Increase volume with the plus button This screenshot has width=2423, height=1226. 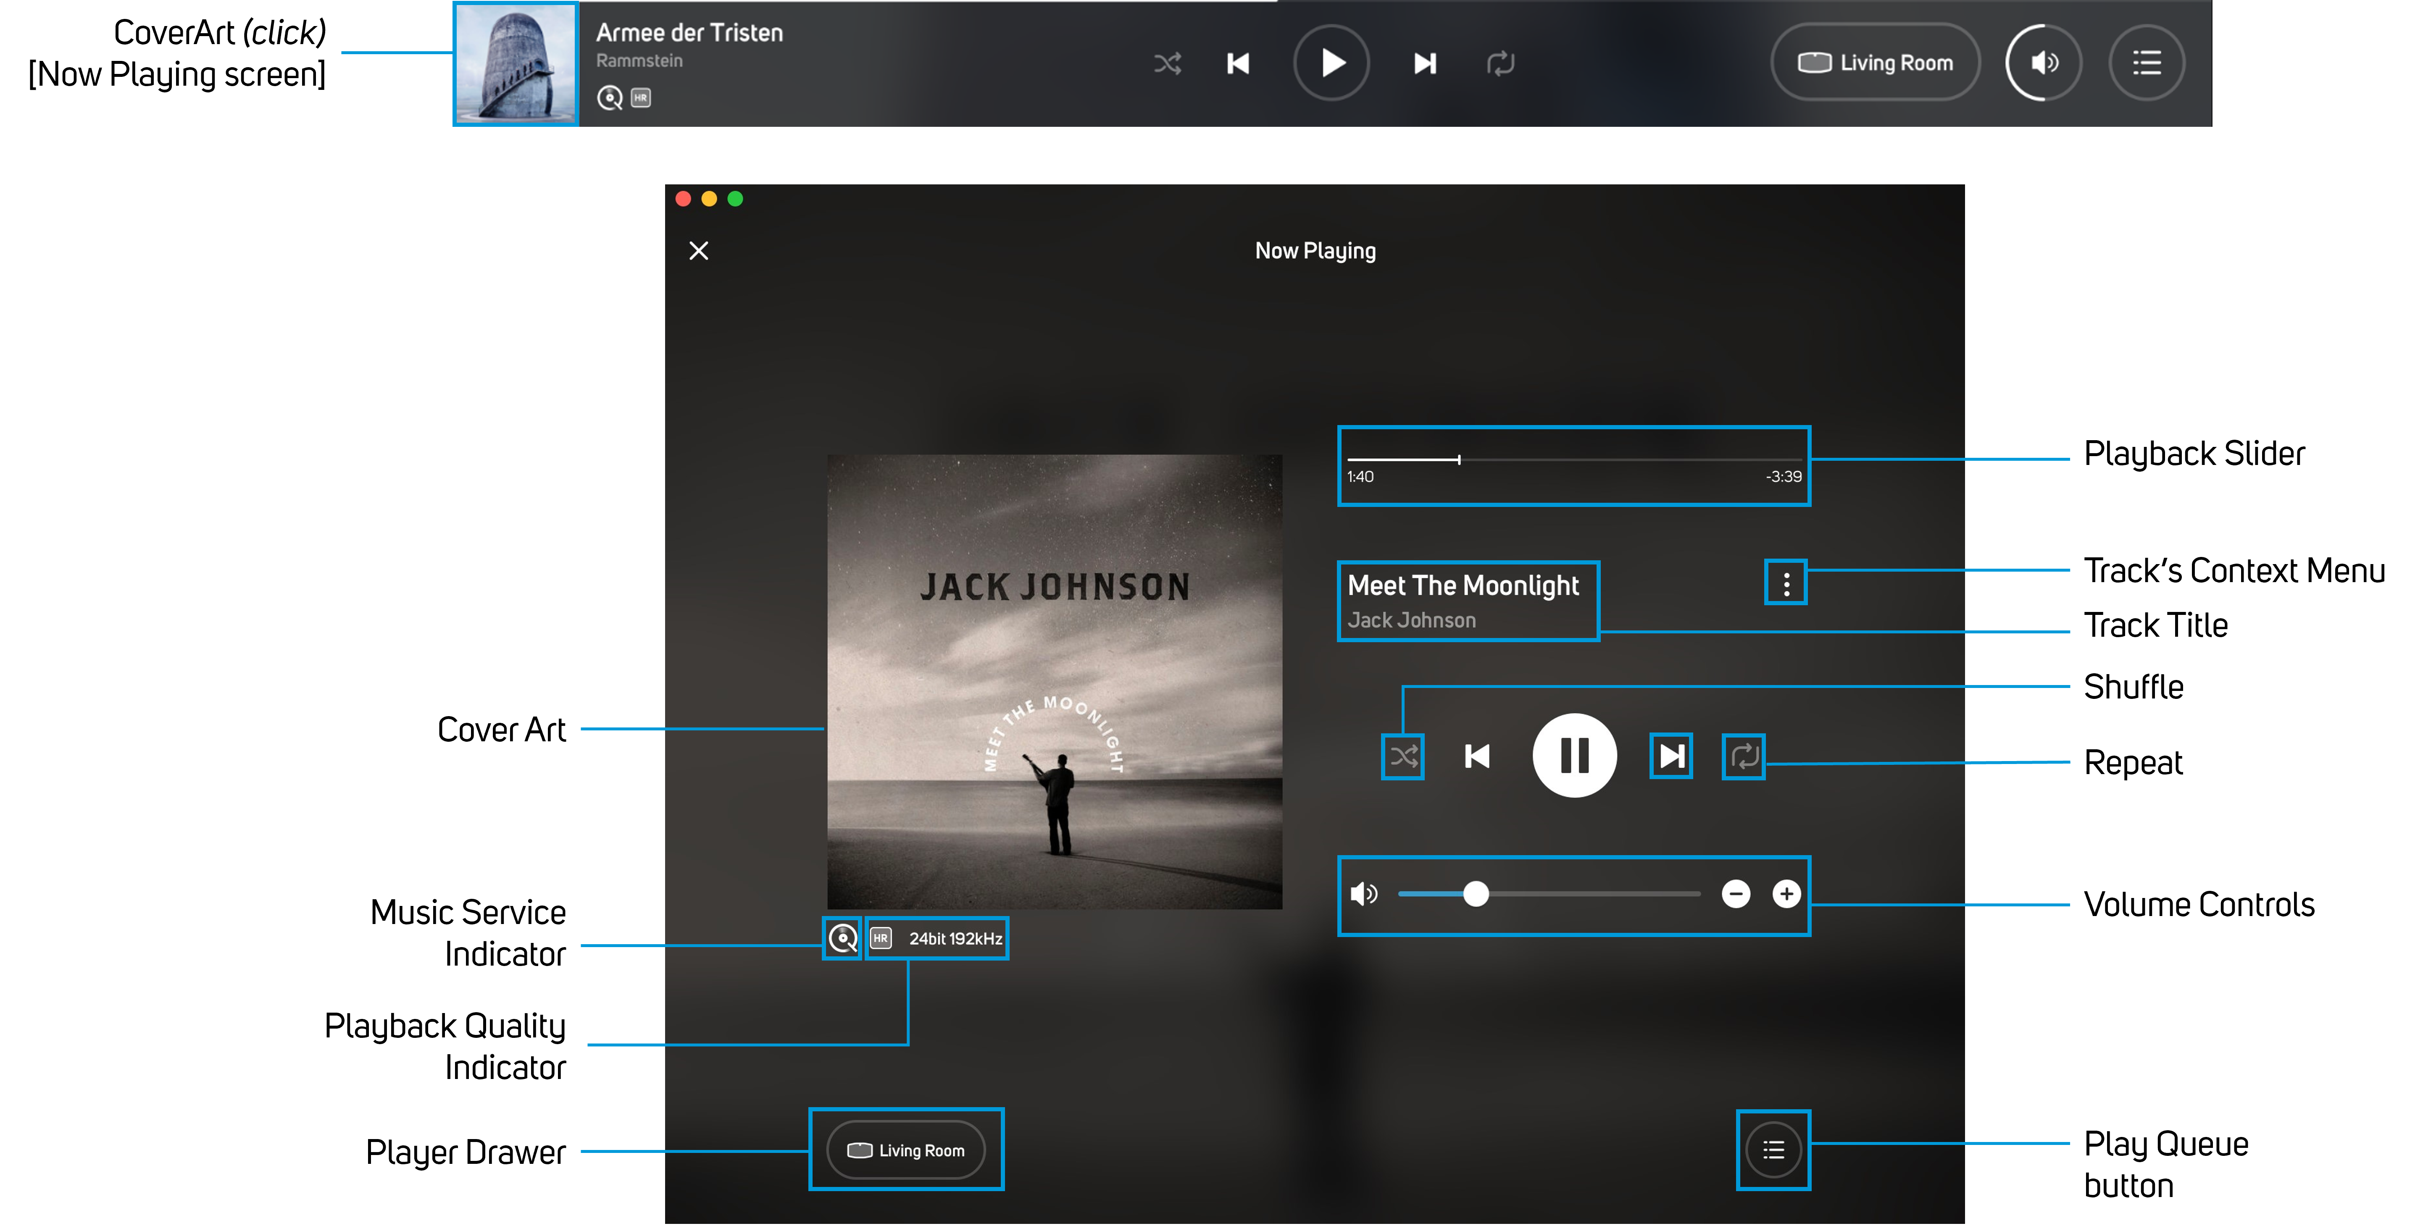(x=1786, y=894)
